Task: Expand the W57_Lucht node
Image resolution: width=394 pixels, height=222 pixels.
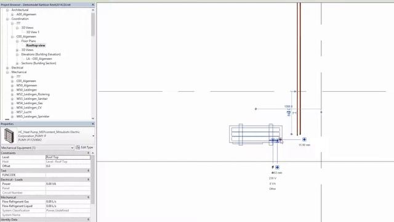Action: (x=12, y=112)
